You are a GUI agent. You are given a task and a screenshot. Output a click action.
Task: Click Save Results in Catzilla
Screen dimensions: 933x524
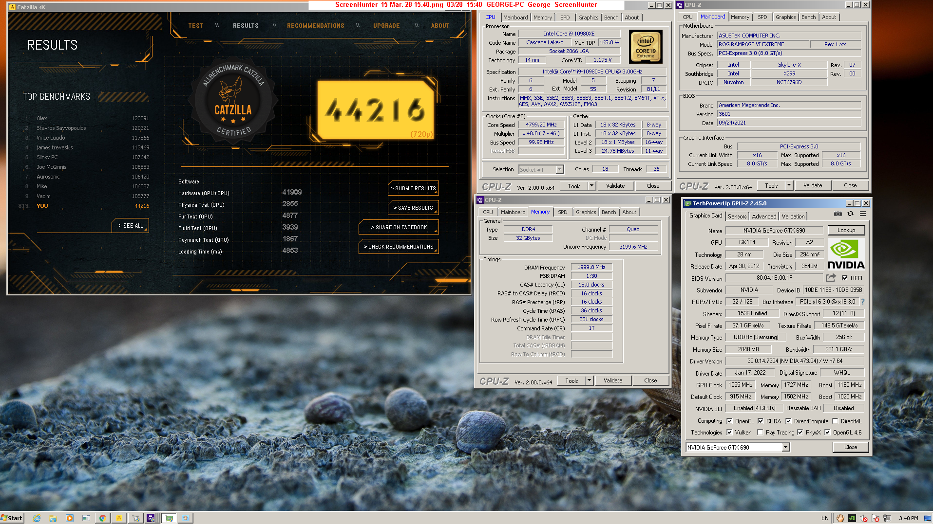(413, 208)
